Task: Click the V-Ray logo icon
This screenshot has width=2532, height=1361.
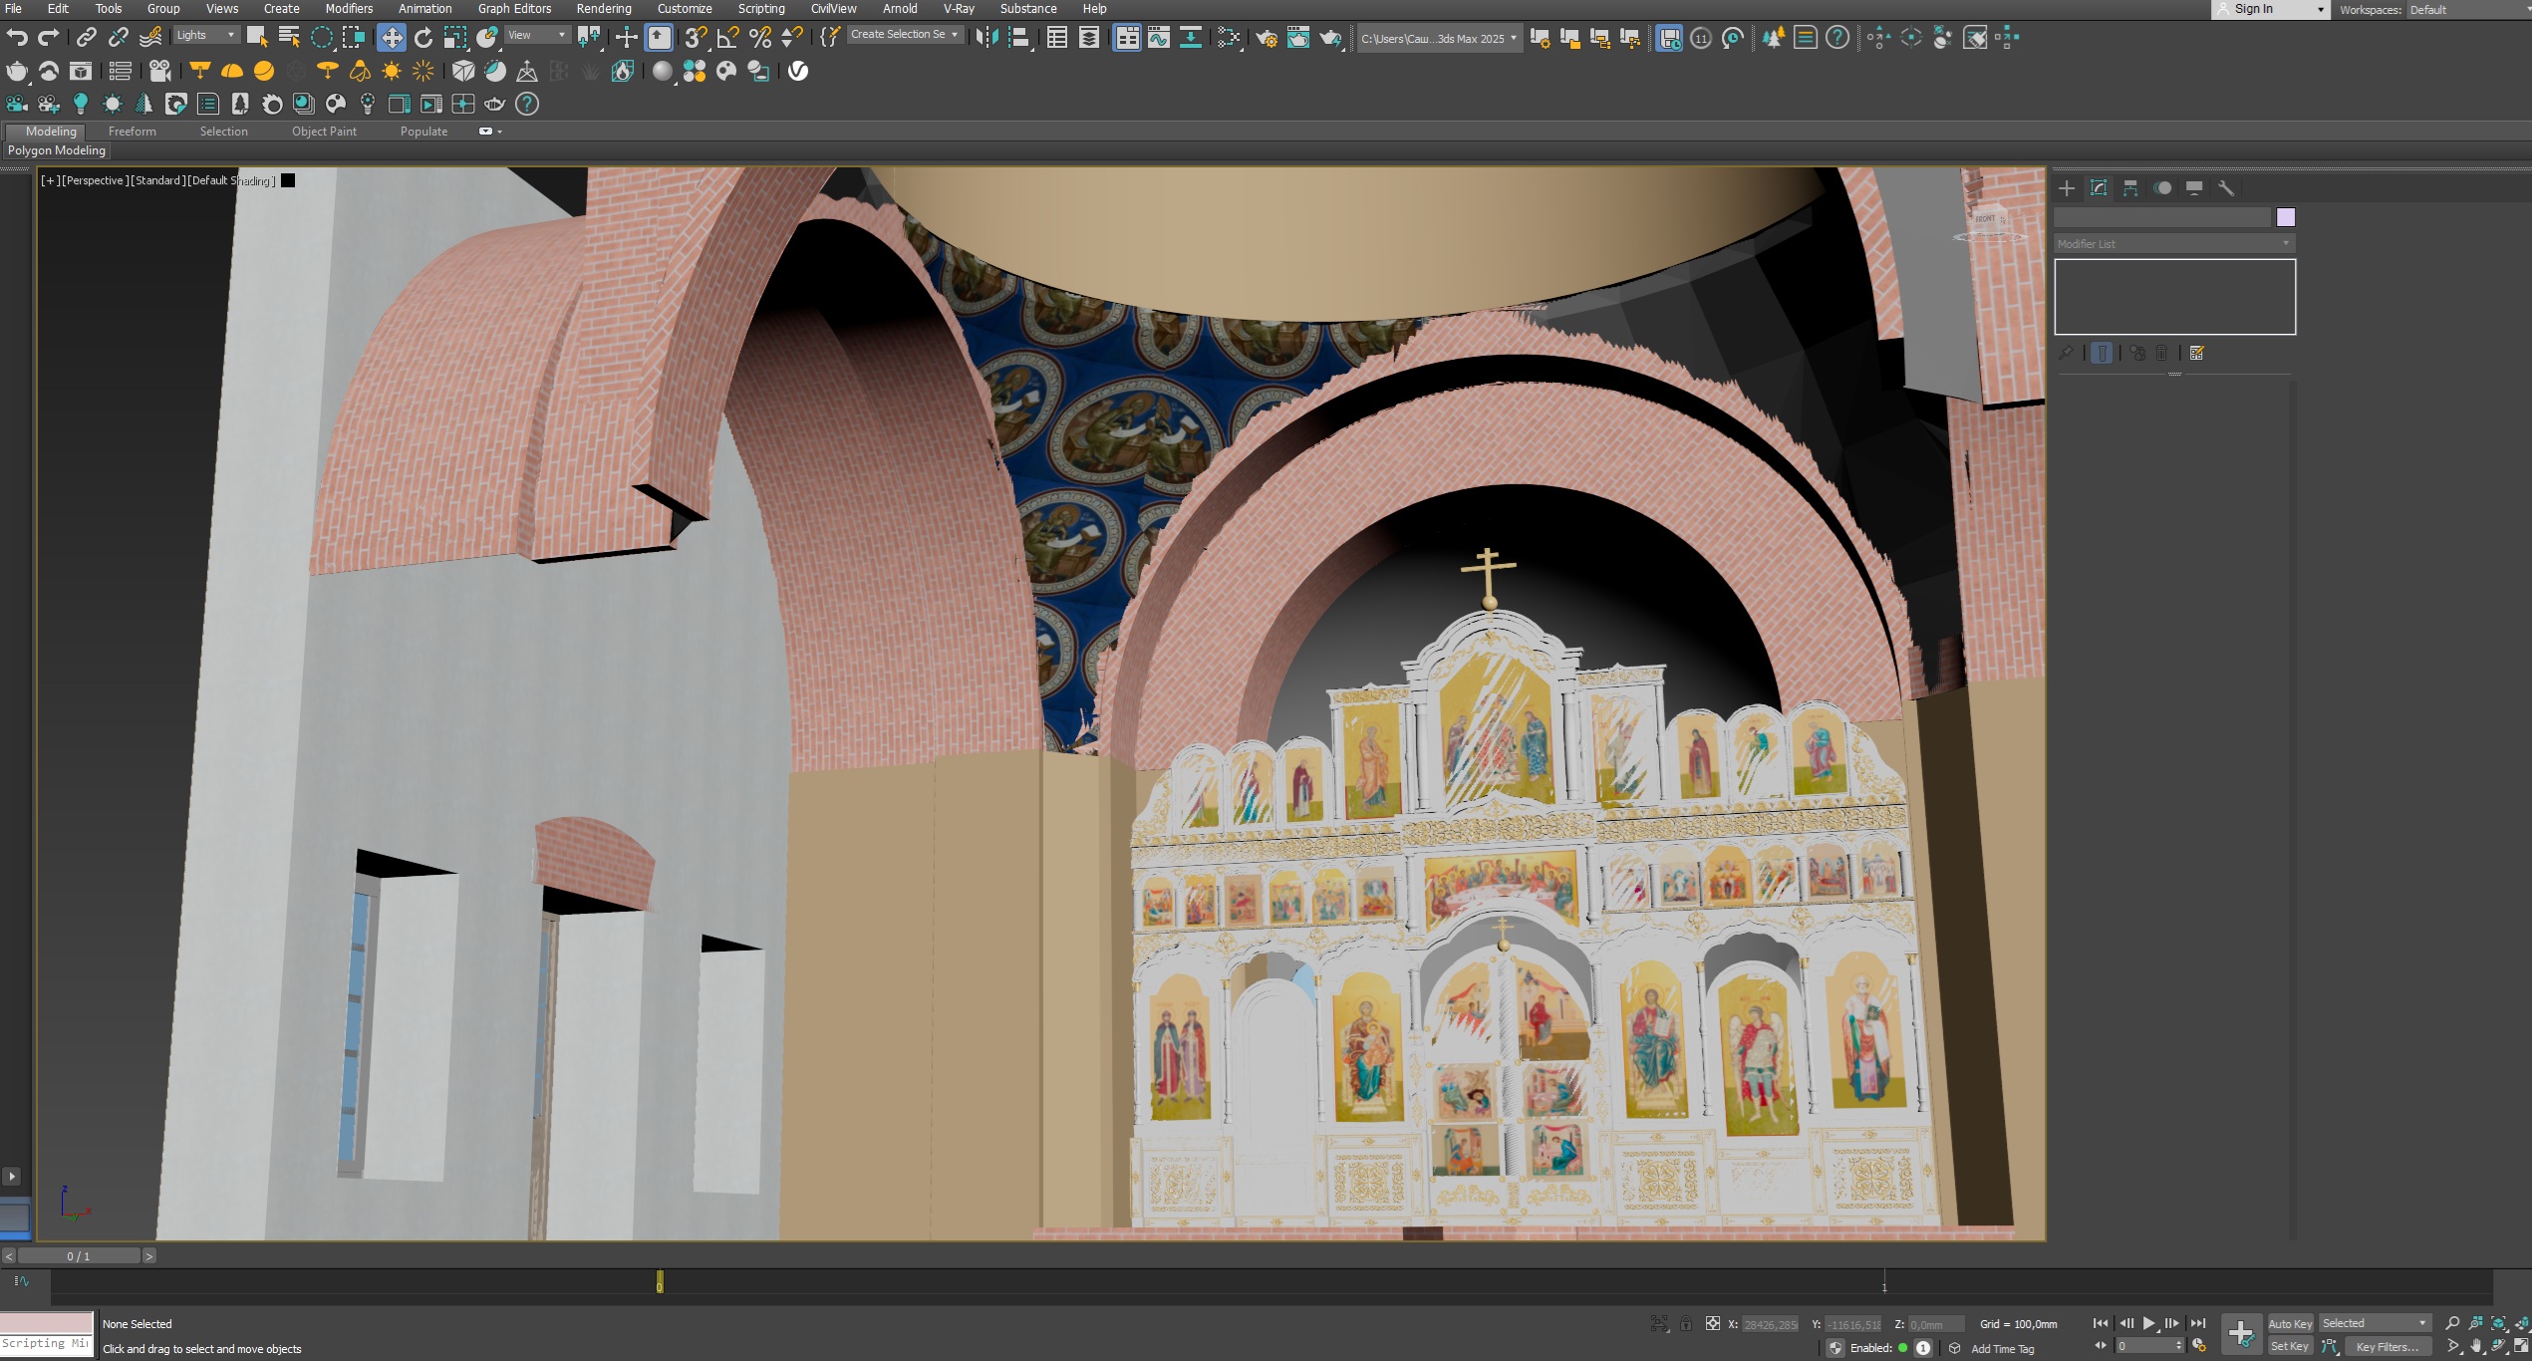Action: tap(798, 71)
